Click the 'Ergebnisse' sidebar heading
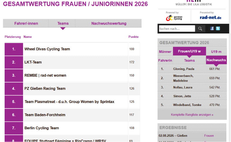 tap(173, 128)
